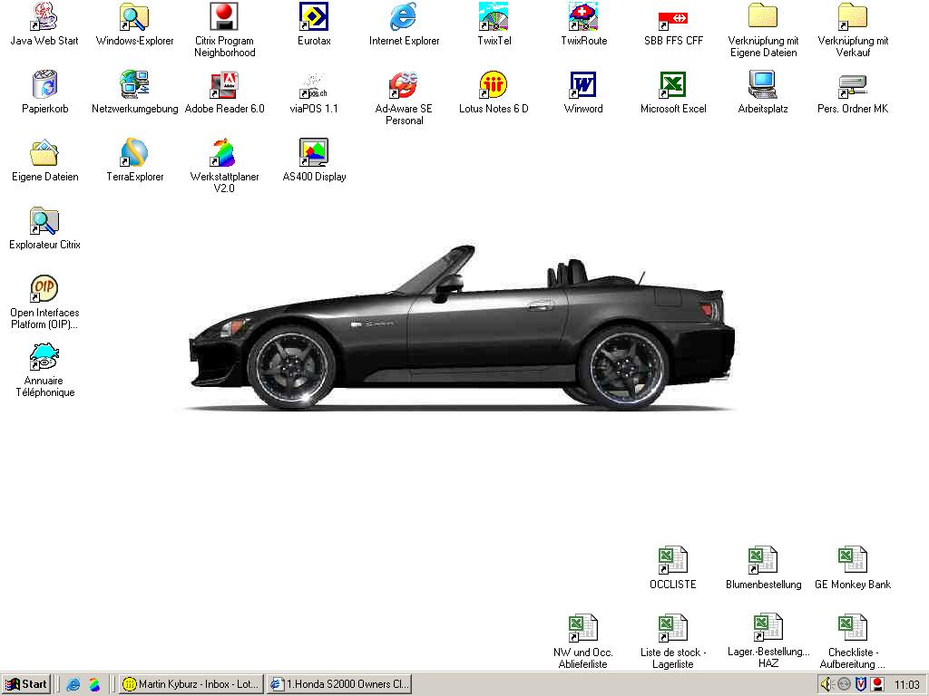The height and width of the screenshot is (696, 929).
Task: Select the GE Monkey Bank spreadsheet icon
Action: click(852, 561)
